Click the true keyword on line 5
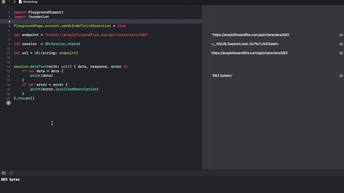 [x=121, y=26]
